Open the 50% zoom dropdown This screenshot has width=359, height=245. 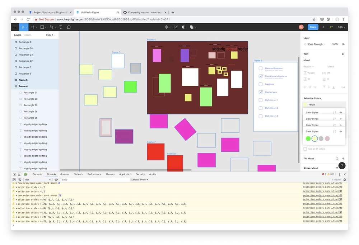tap(341, 27)
